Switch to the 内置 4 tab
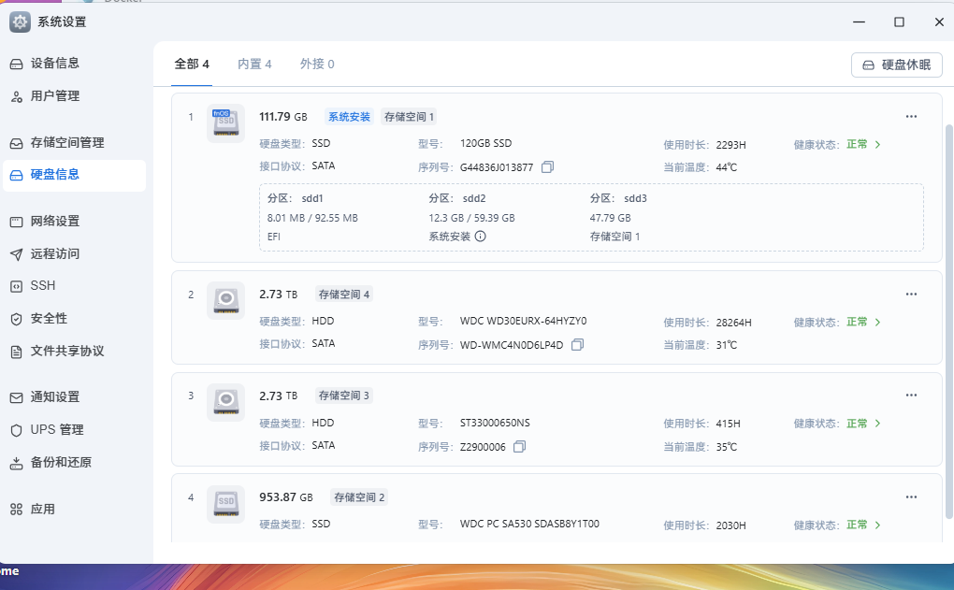The height and width of the screenshot is (590, 954). [x=254, y=65]
